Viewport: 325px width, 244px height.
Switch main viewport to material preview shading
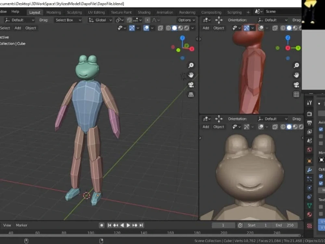pos(180,28)
